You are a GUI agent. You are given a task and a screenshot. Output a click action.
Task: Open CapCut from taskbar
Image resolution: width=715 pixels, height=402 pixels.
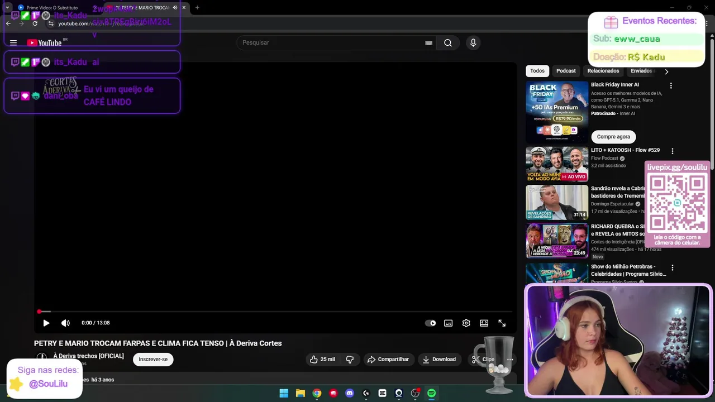[382, 393]
